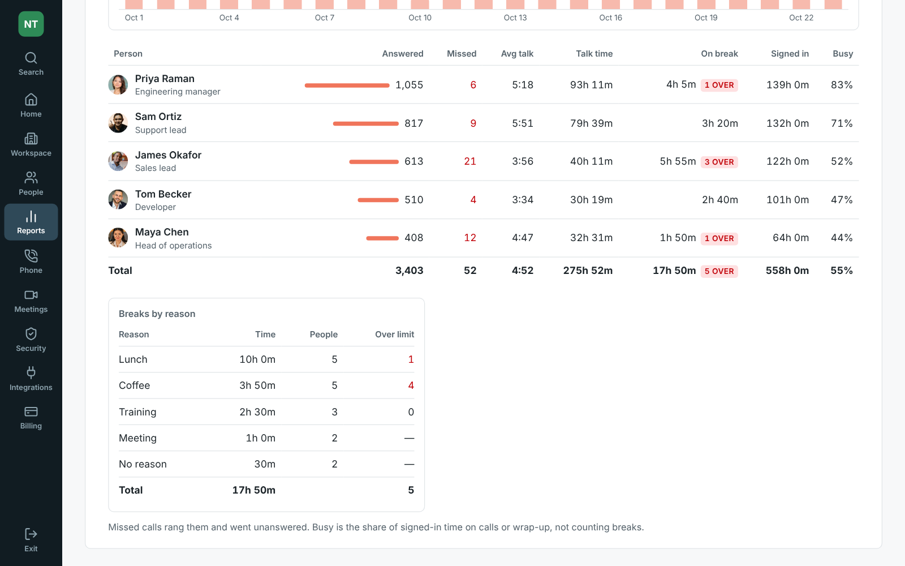Open Priya Raman's name
The image size is (905, 566).
[x=165, y=79]
